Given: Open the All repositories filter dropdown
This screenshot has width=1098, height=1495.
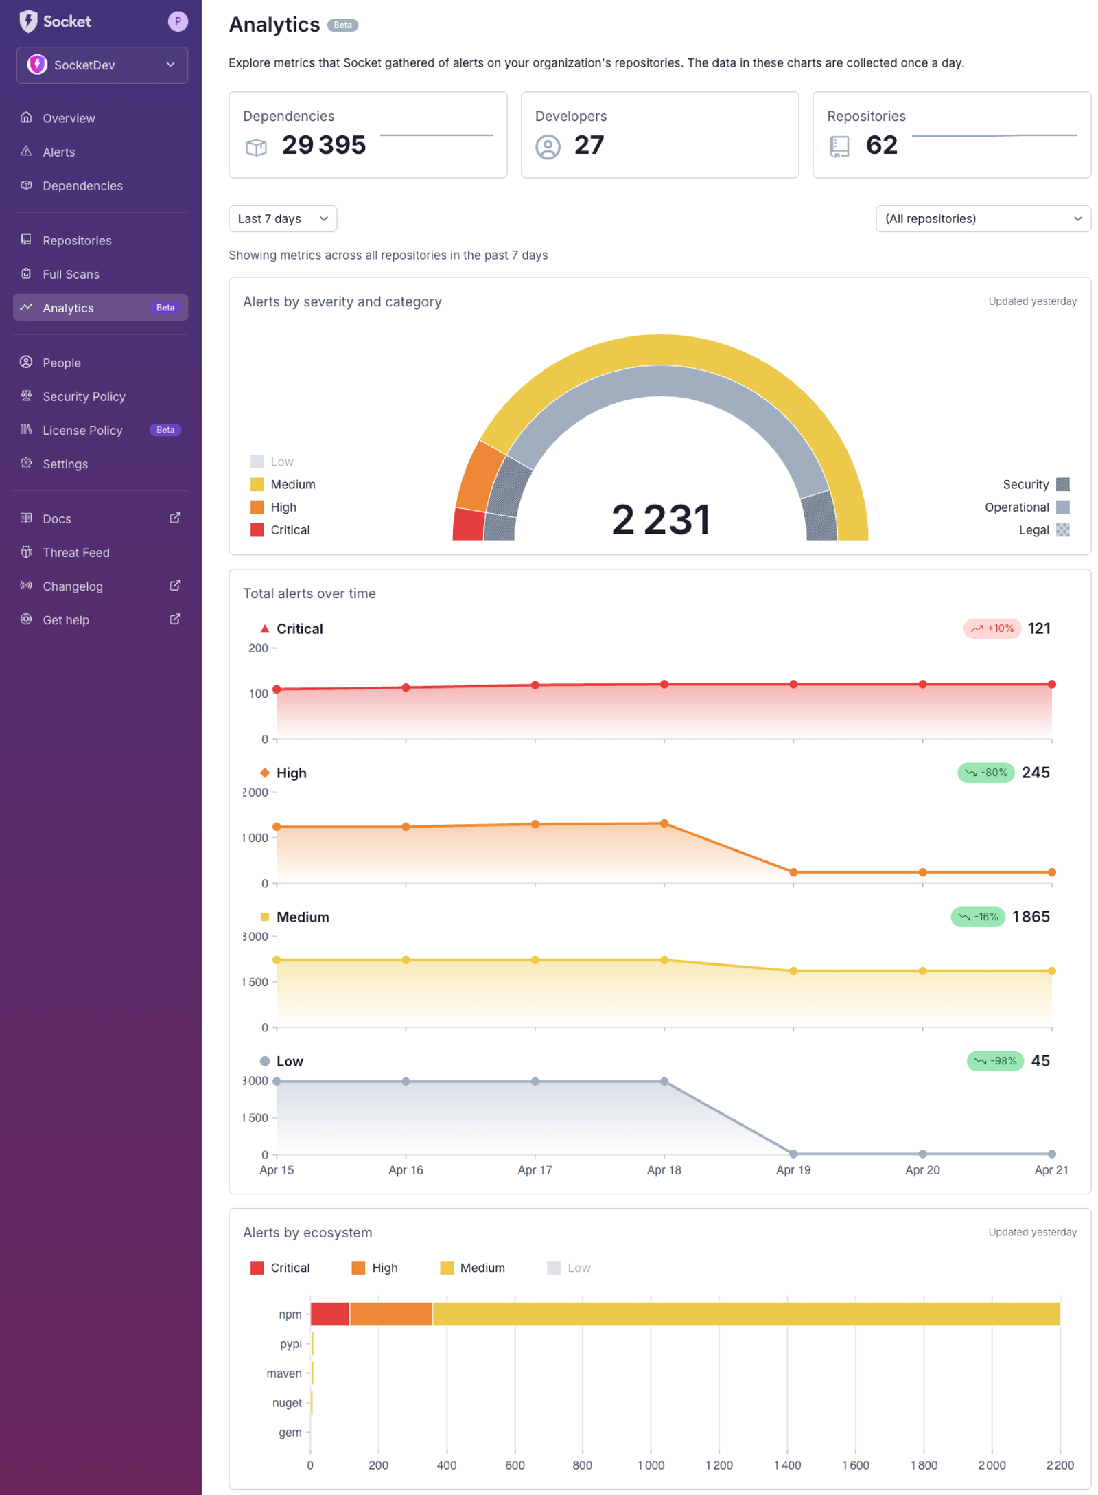Looking at the screenshot, I should (x=982, y=218).
